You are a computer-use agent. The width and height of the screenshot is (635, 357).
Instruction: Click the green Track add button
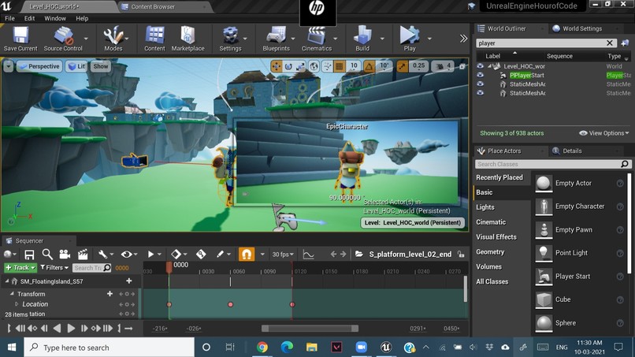[20, 267]
